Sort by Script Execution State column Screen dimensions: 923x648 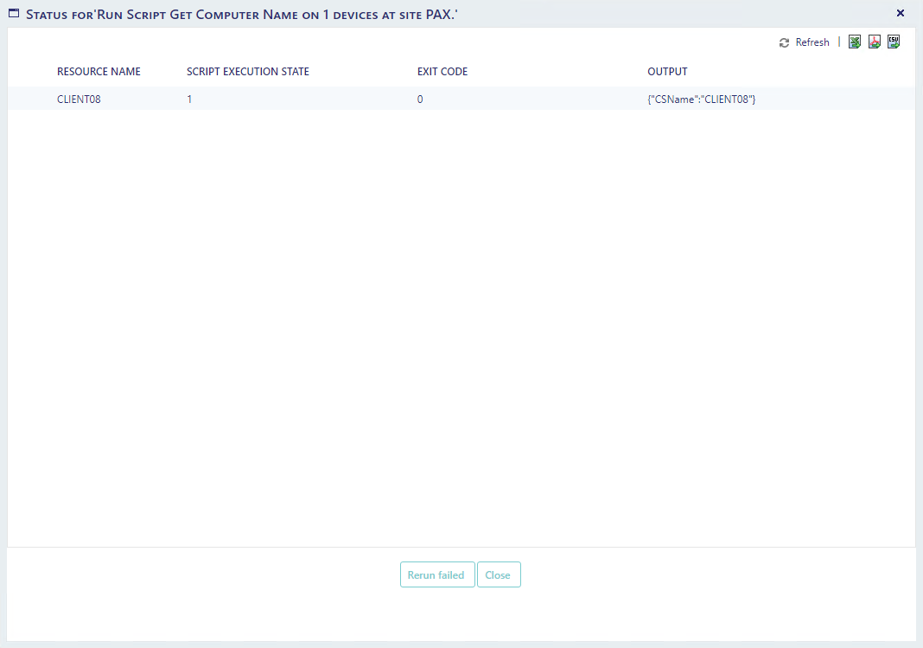(247, 72)
